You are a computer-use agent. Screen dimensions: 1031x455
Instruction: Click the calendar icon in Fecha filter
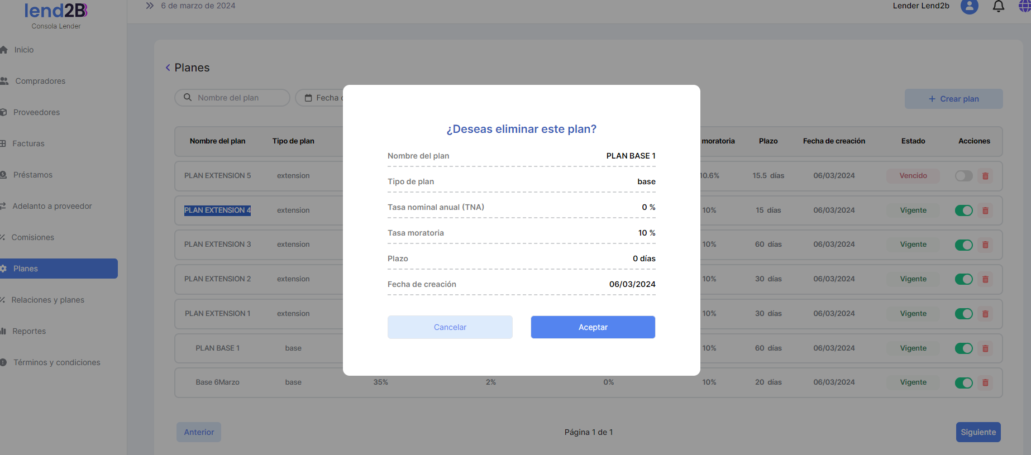click(x=308, y=98)
